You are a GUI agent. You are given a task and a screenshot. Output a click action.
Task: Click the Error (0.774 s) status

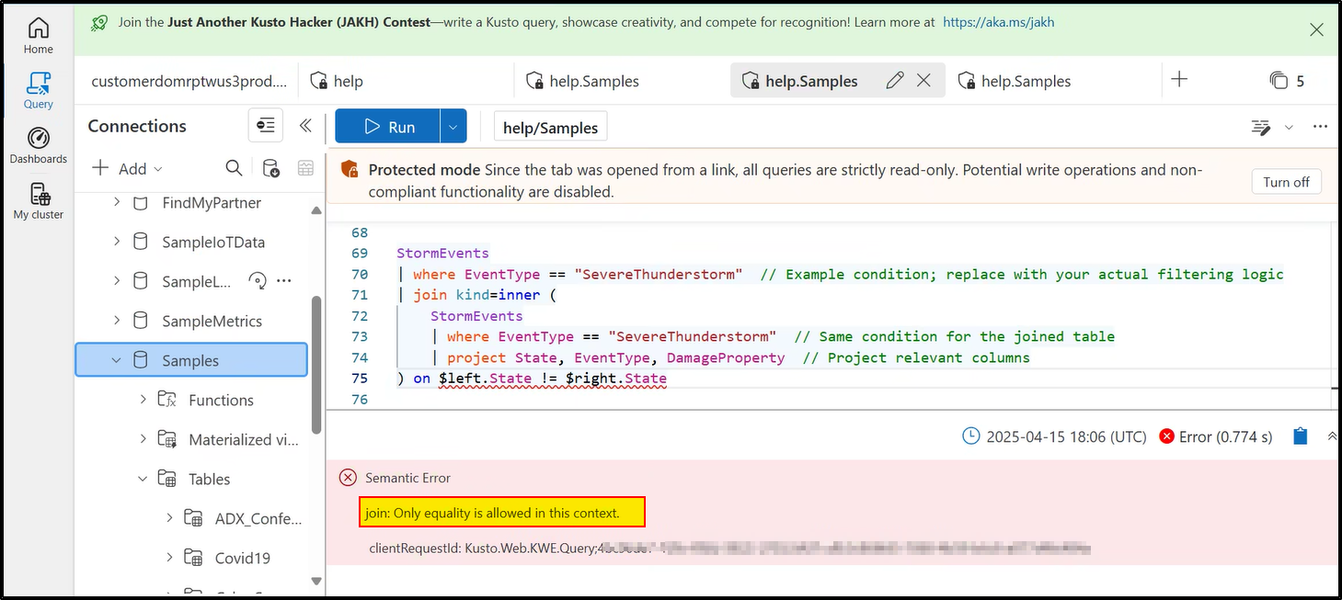(1216, 436)
